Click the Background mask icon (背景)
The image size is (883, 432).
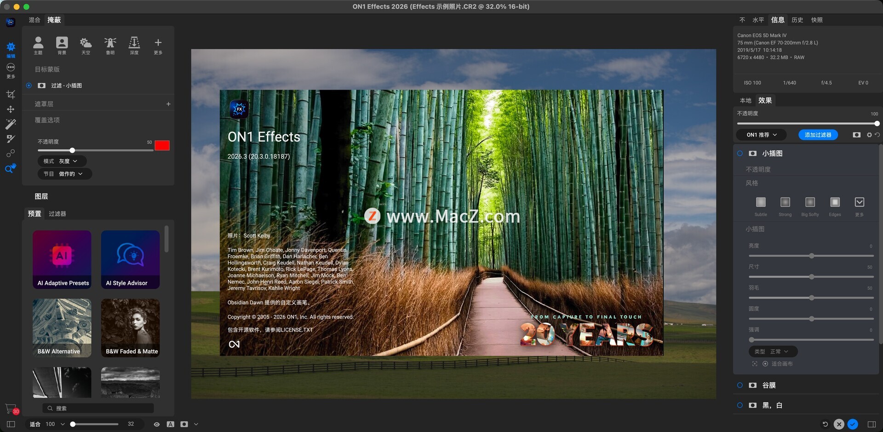tap(62, 45)
